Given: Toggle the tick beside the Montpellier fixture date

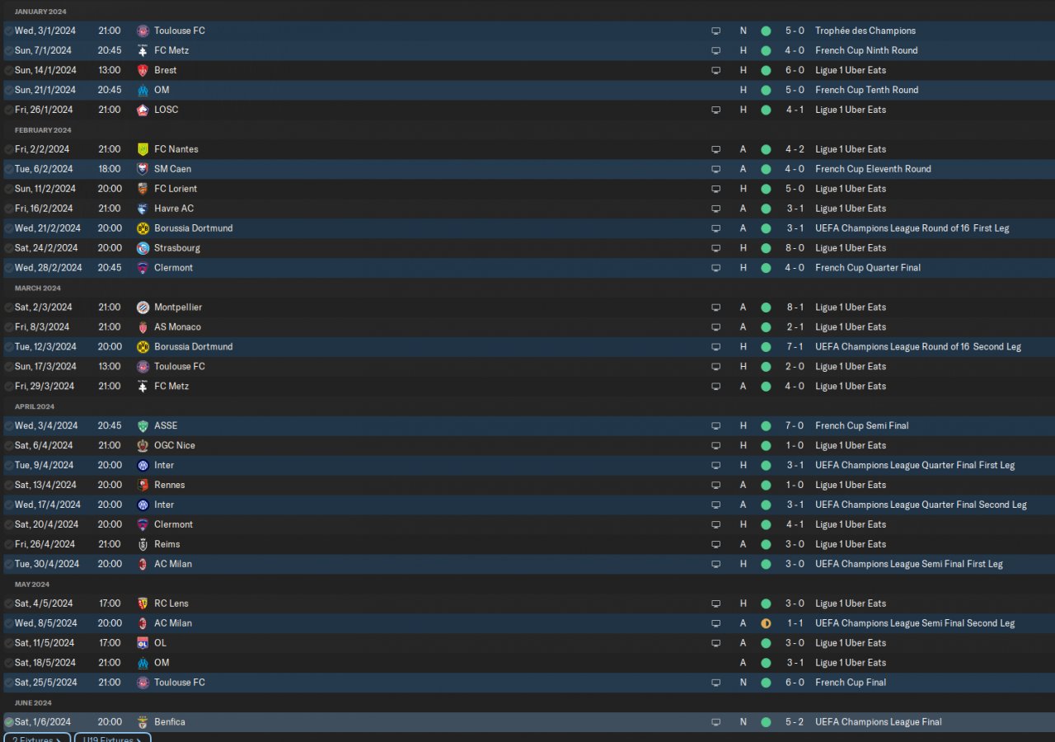Looking at the screenshot, I should (x=8, y=308).
